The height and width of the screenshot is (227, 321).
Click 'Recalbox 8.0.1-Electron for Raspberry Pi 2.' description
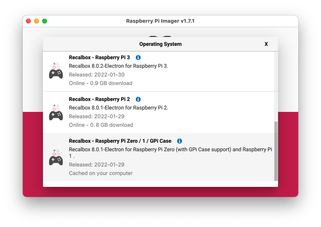point(118,108)
